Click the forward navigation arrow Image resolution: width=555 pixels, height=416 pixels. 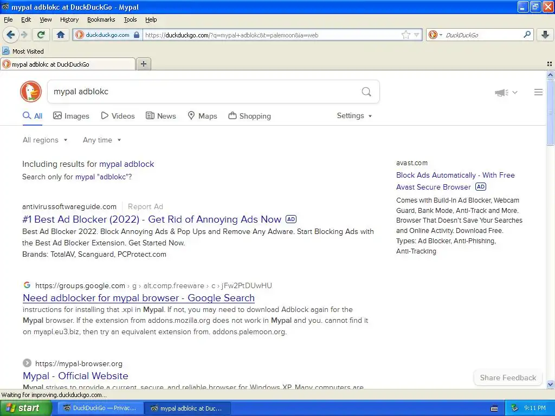24,35
